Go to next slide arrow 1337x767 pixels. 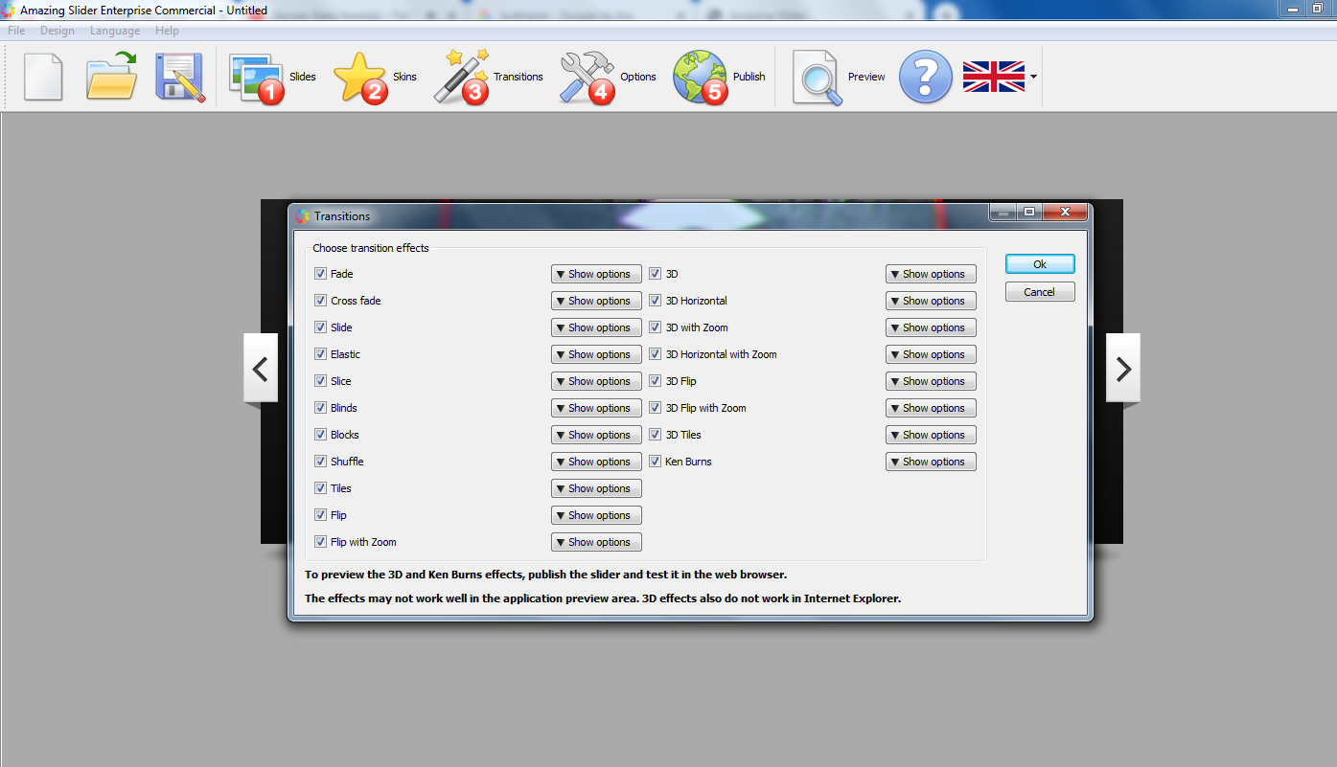(x=1123, y=368)
